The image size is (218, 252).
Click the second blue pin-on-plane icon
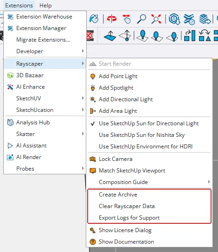point(157,36)
